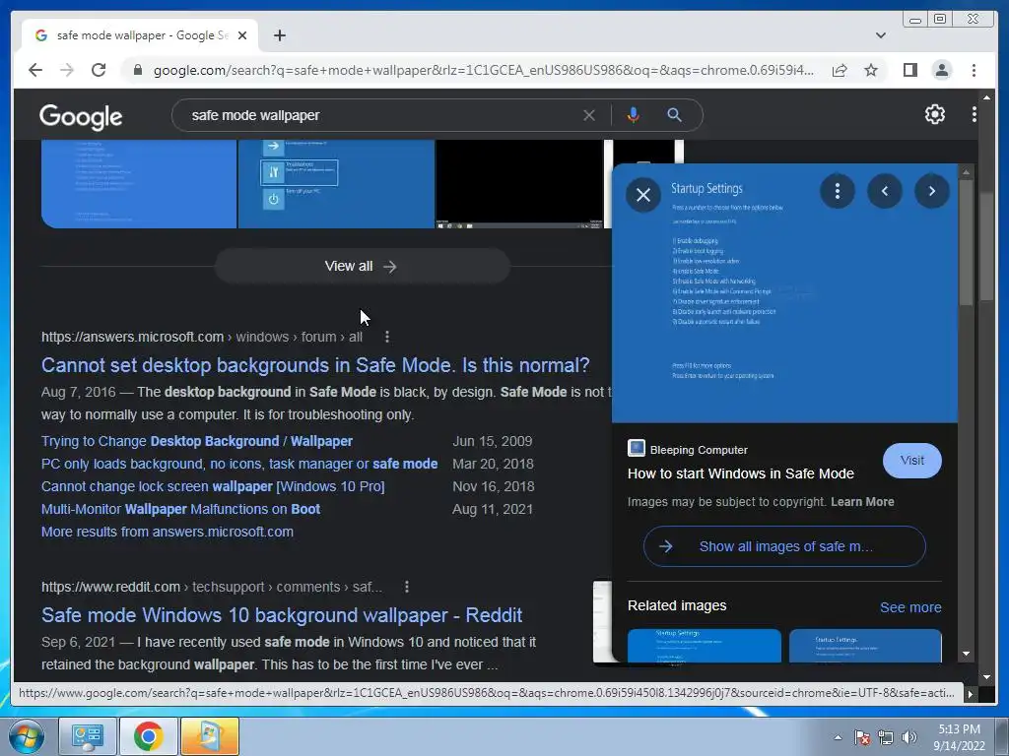This screenshot has width=1009, height=756.
Task: Open the Chrome profile avatar
Action: (x=941, y=70)
